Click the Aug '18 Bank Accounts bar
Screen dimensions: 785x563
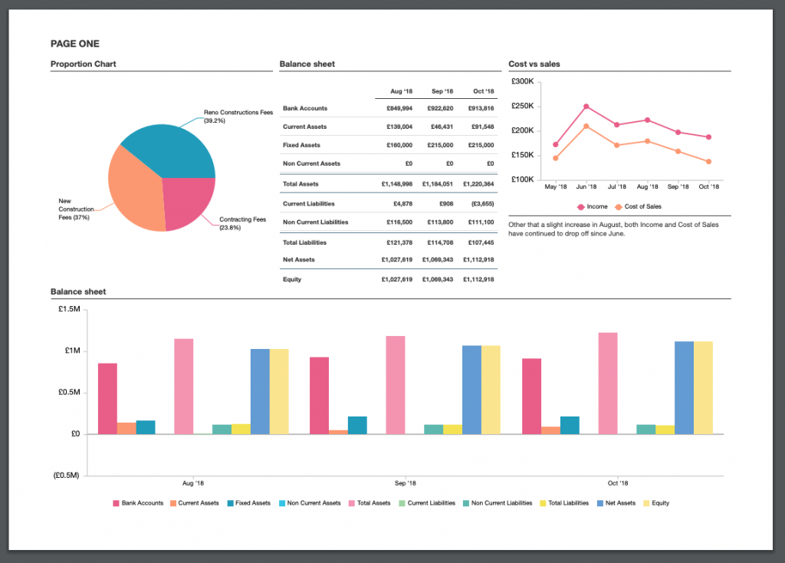(x=107, y=398)
